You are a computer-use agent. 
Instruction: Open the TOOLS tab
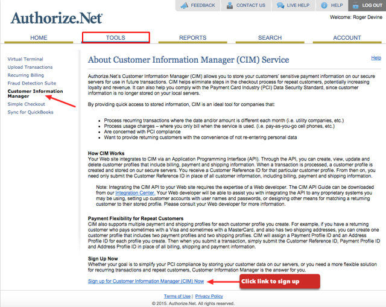pos(116,38)
